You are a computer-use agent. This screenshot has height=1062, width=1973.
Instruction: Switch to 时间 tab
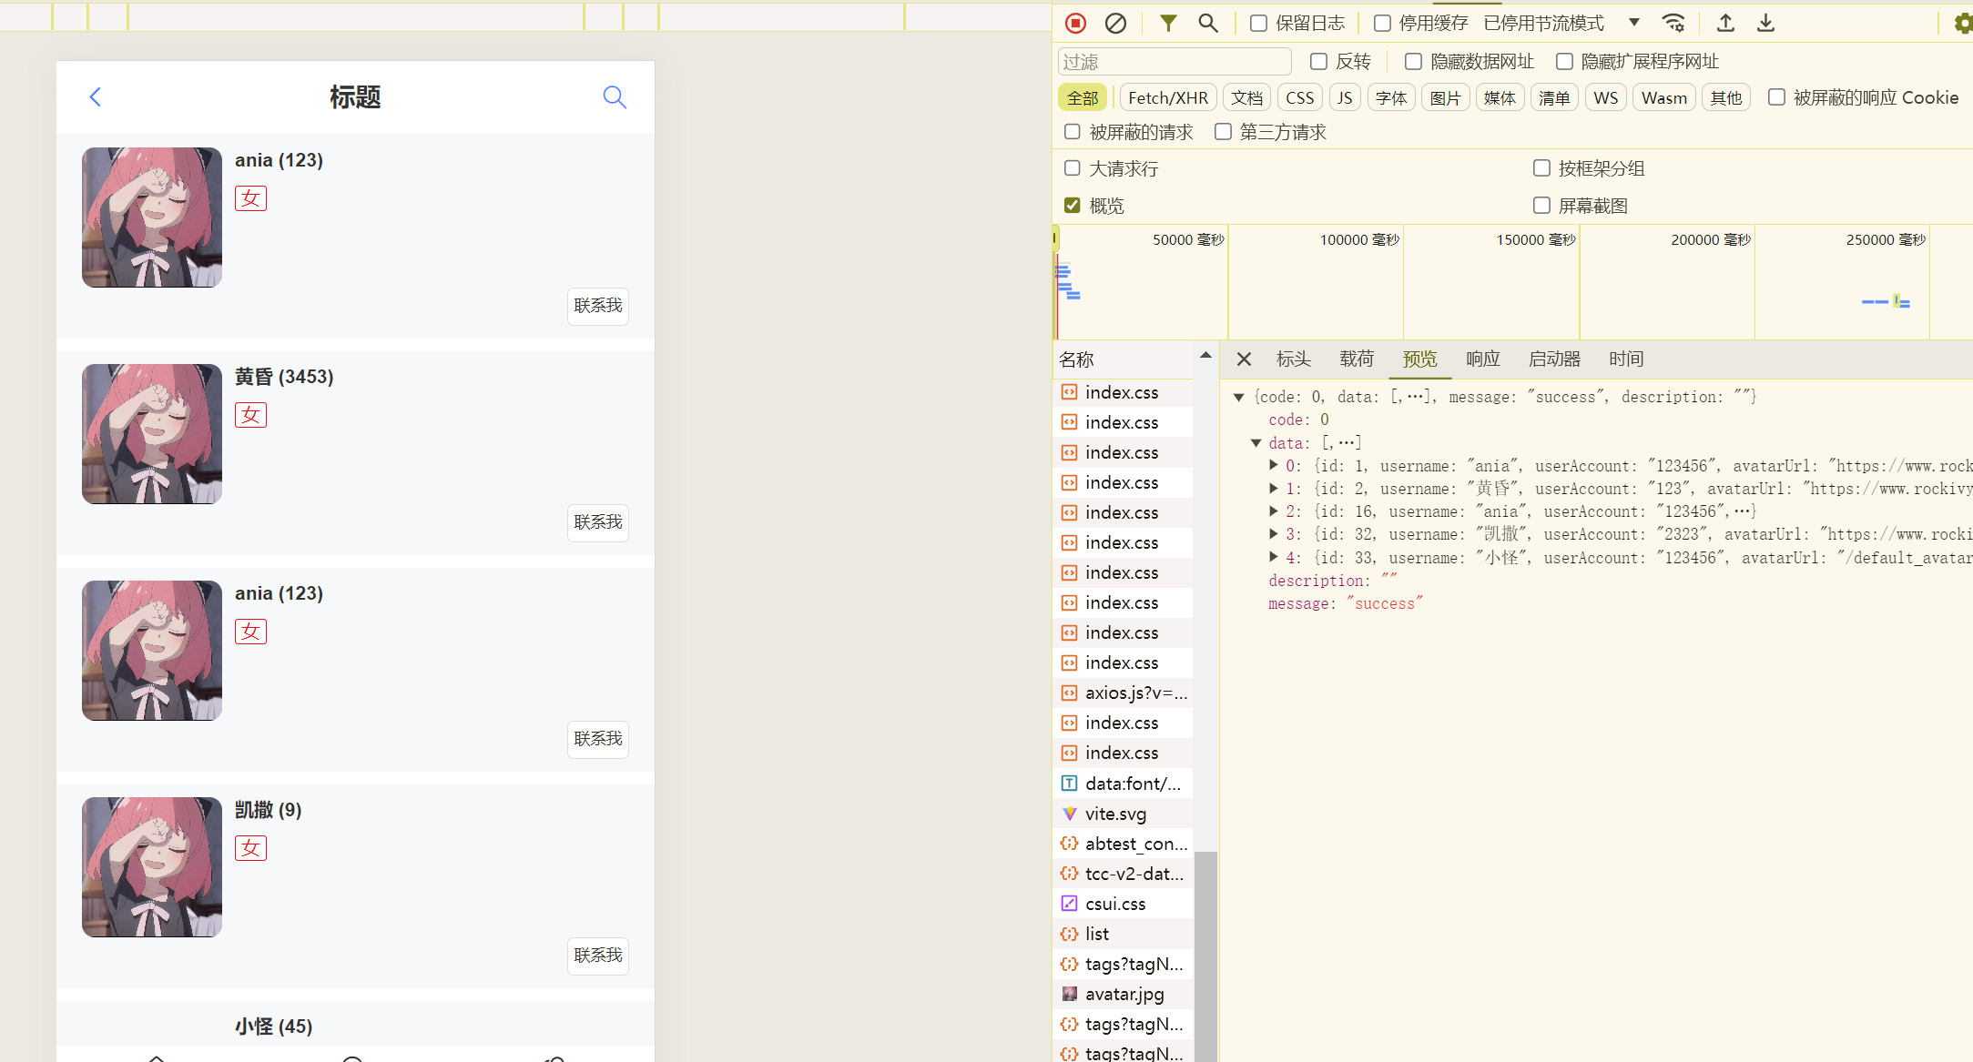click(1626, 359)
